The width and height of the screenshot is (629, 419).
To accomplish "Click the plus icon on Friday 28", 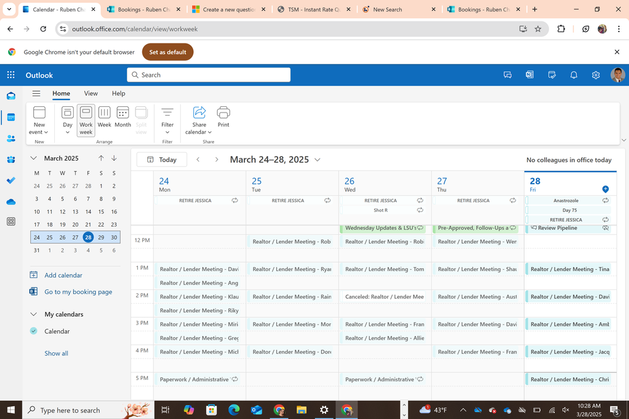I will click(605, 189).
